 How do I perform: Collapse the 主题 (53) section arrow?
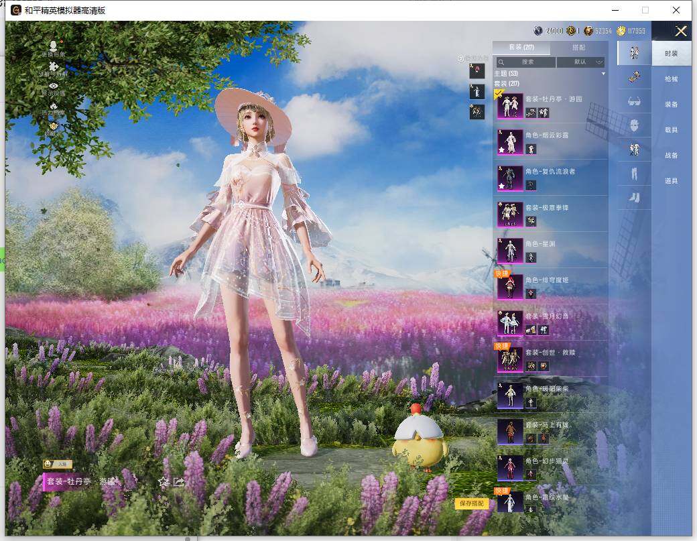click(x=603, y=73)
